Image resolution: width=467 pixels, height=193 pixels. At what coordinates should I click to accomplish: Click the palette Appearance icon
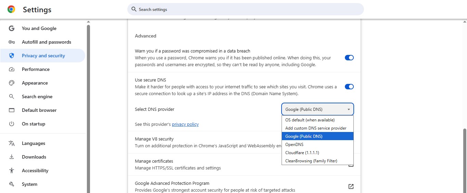tap(12, 83)
